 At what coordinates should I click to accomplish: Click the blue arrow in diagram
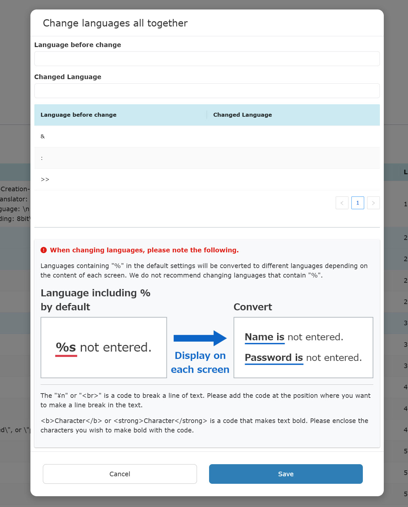(200, 338)
